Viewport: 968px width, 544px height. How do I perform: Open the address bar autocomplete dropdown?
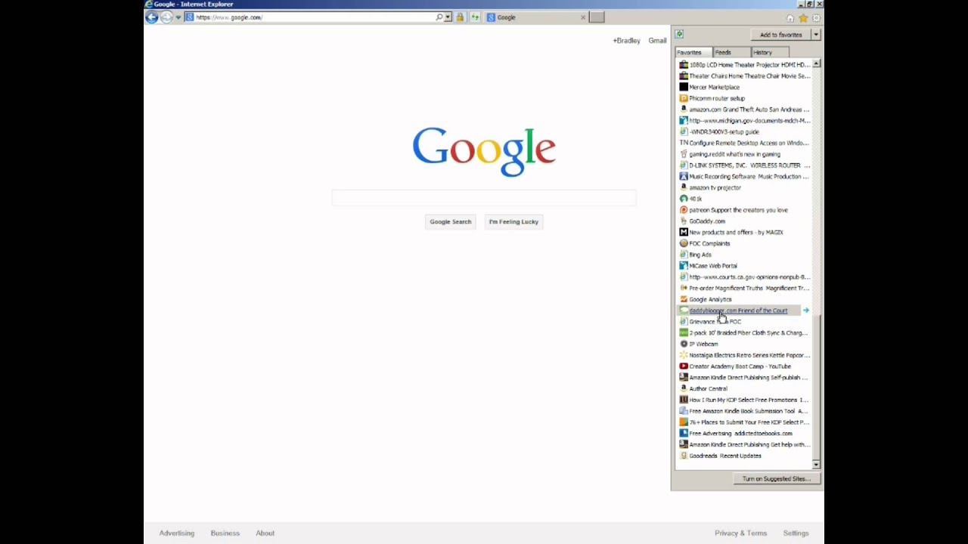click(448, 17)
